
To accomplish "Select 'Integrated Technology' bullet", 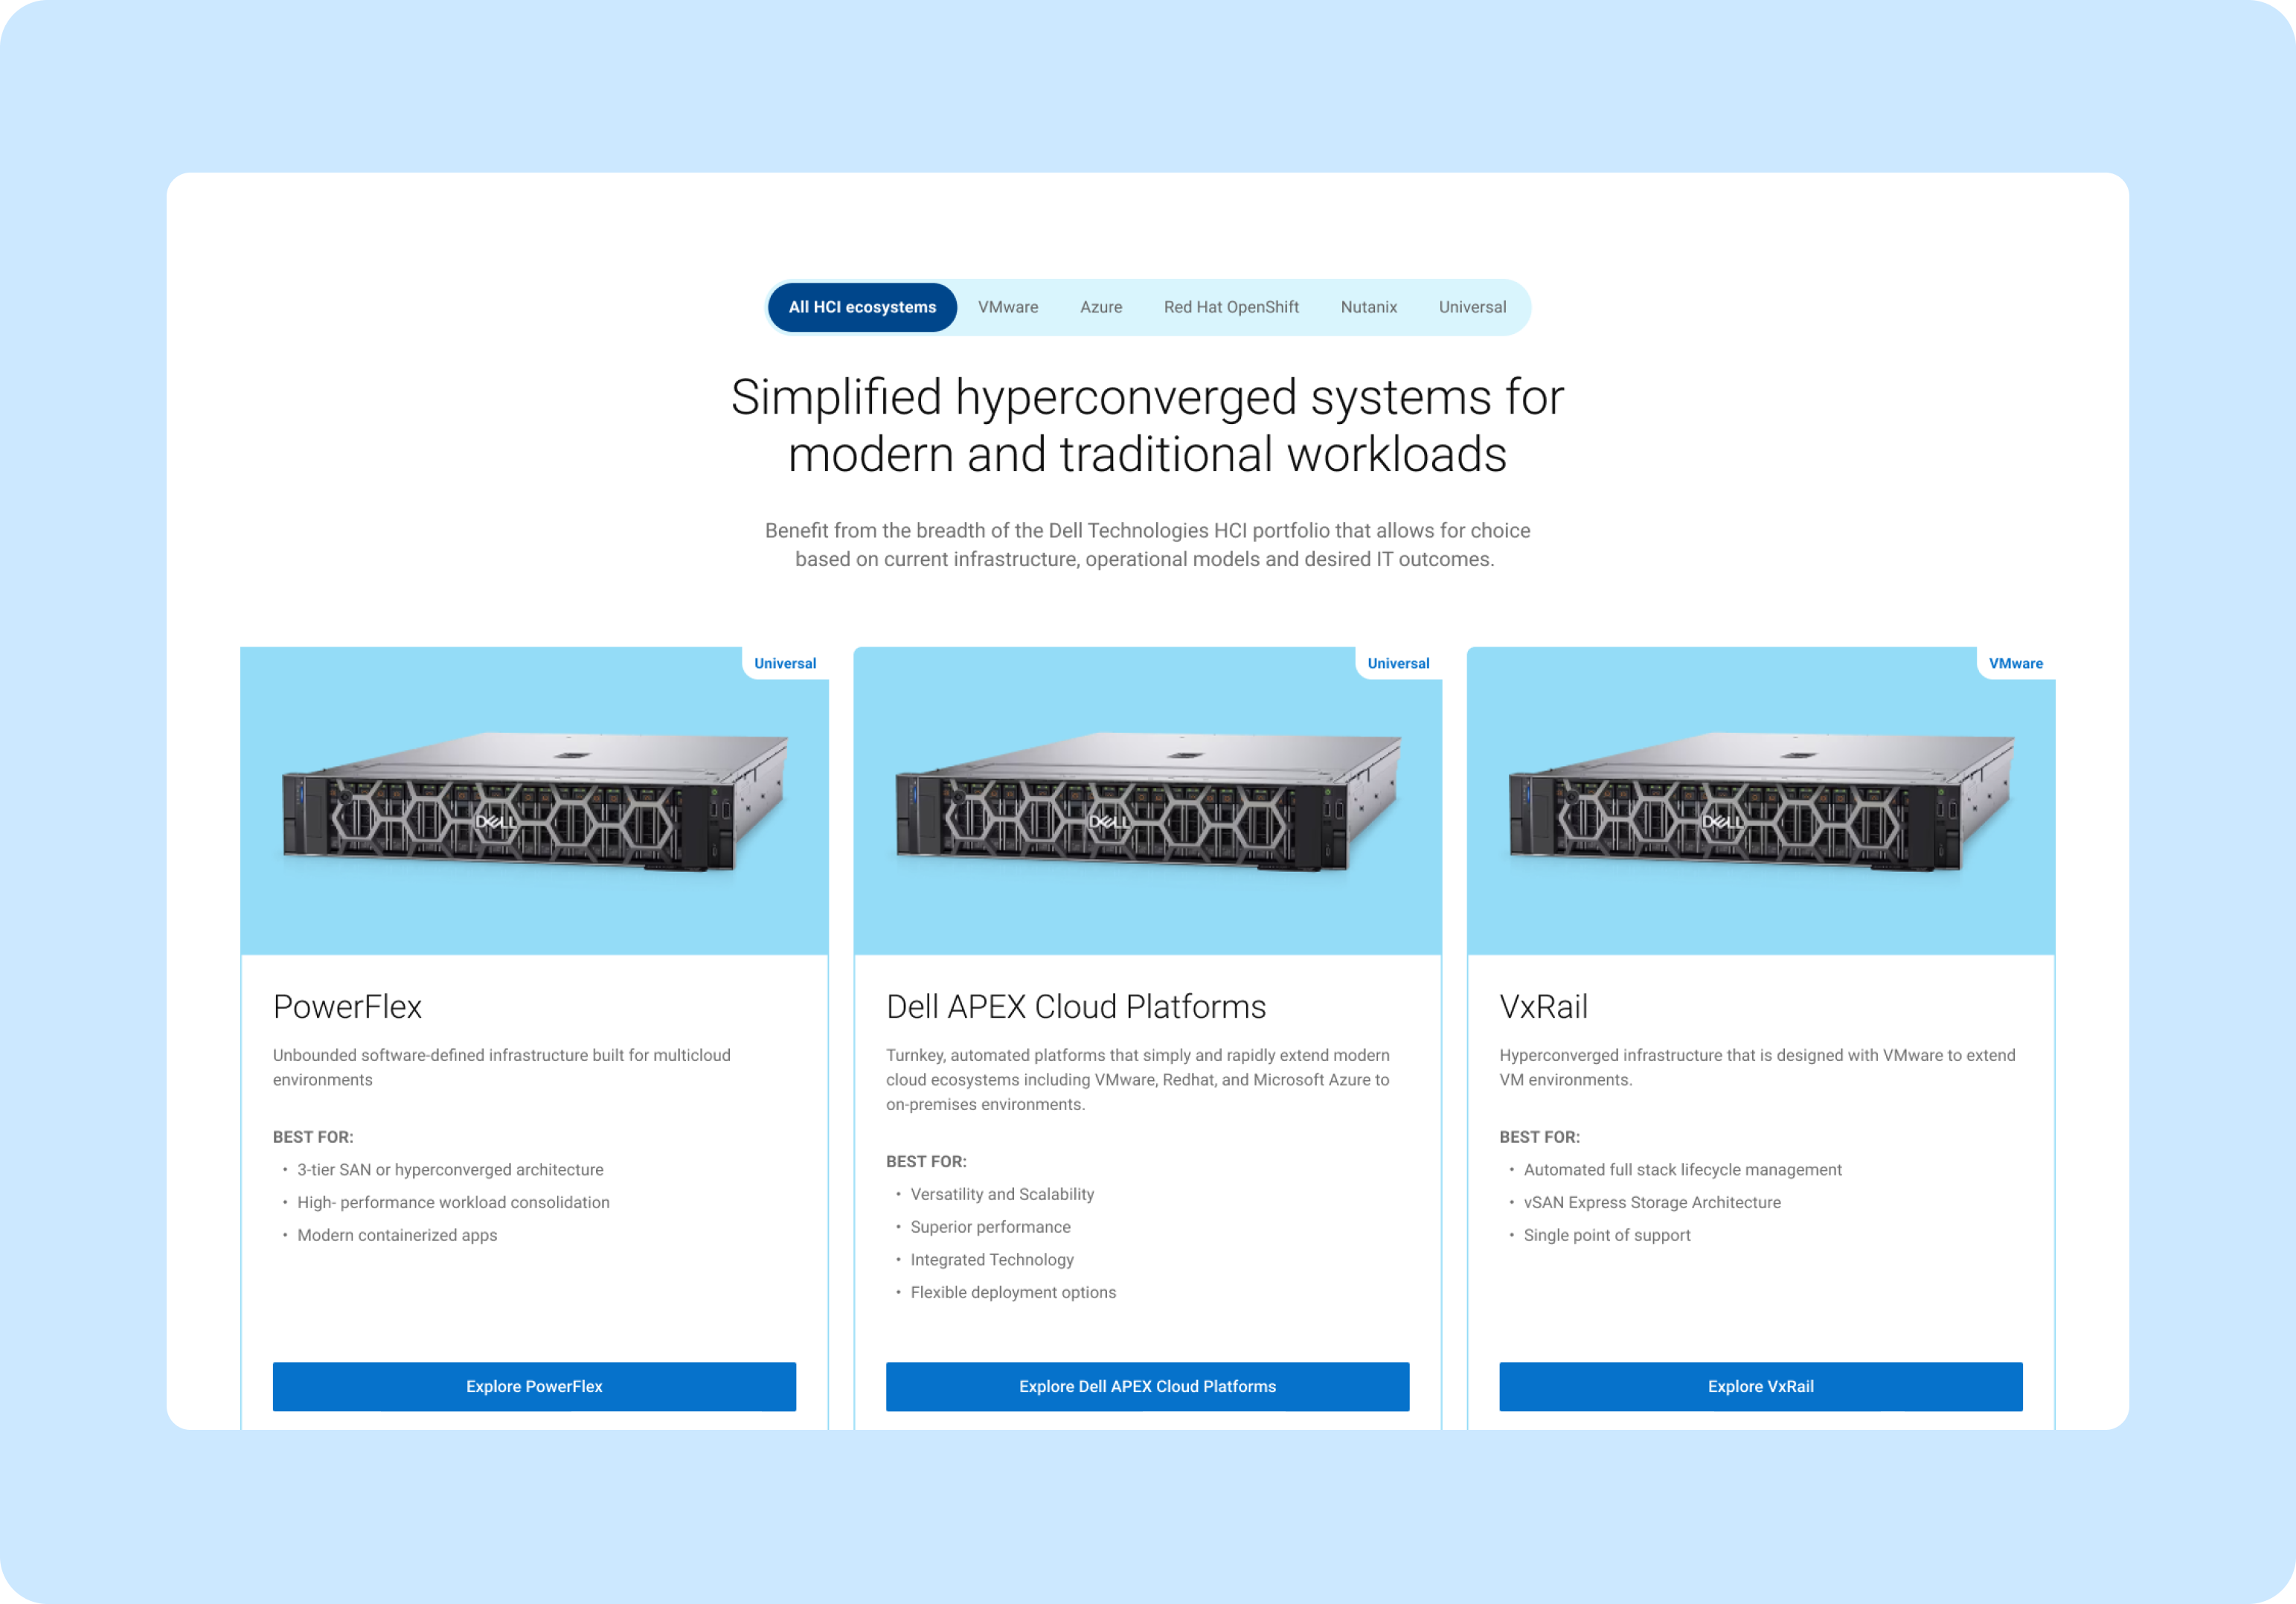I will tap(992, 1260).
